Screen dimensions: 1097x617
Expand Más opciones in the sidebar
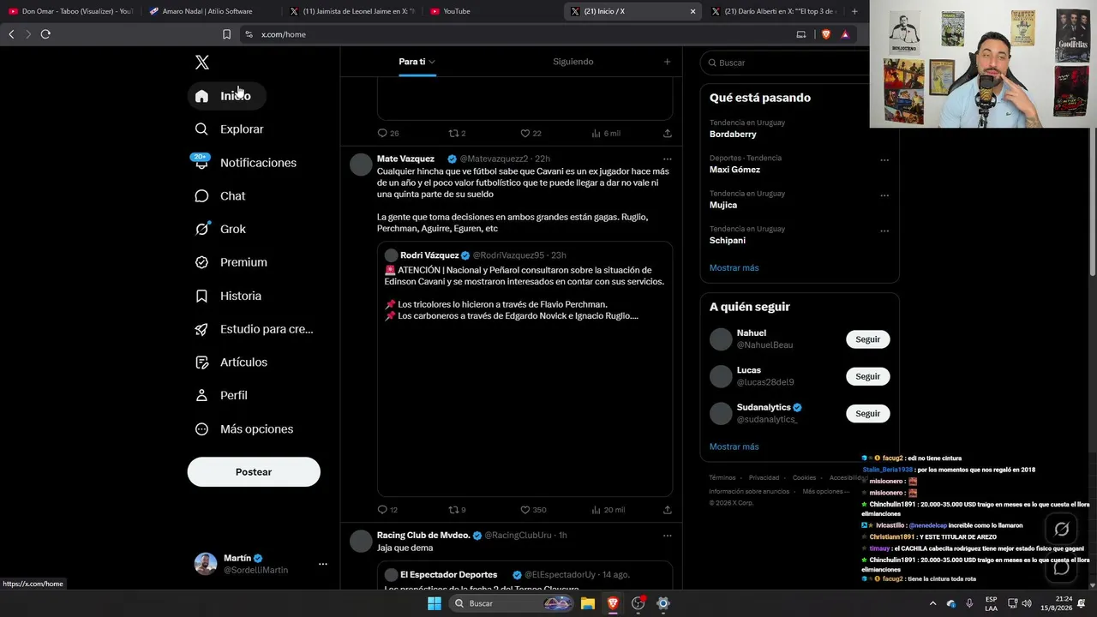(x=244, y=429)
